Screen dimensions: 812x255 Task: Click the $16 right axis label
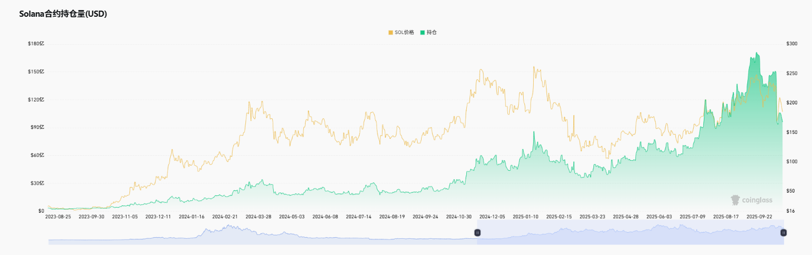790,211
